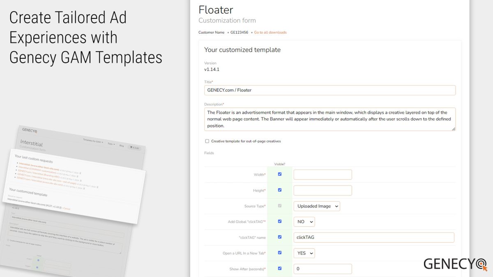493x277 pixels.
Task: Click the 'Your customized template' section heading
Action: click(242, 50)
